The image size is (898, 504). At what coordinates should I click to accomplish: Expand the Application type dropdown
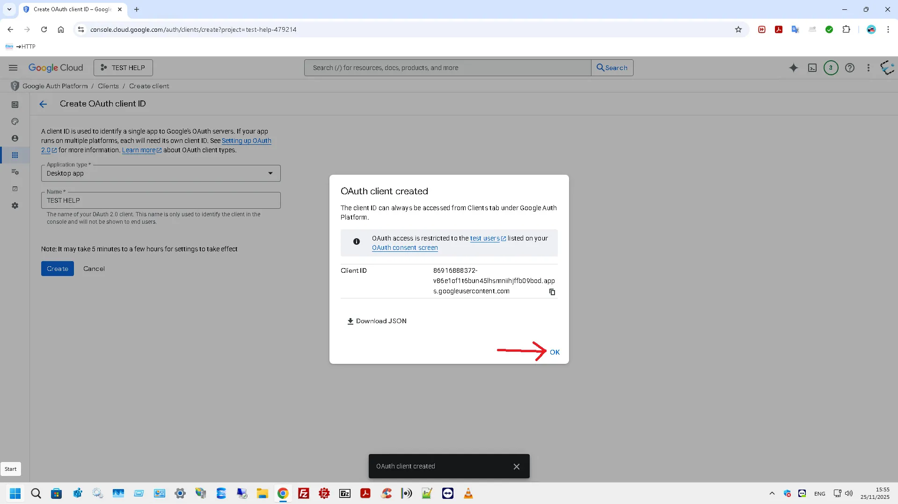click(161, 173)
